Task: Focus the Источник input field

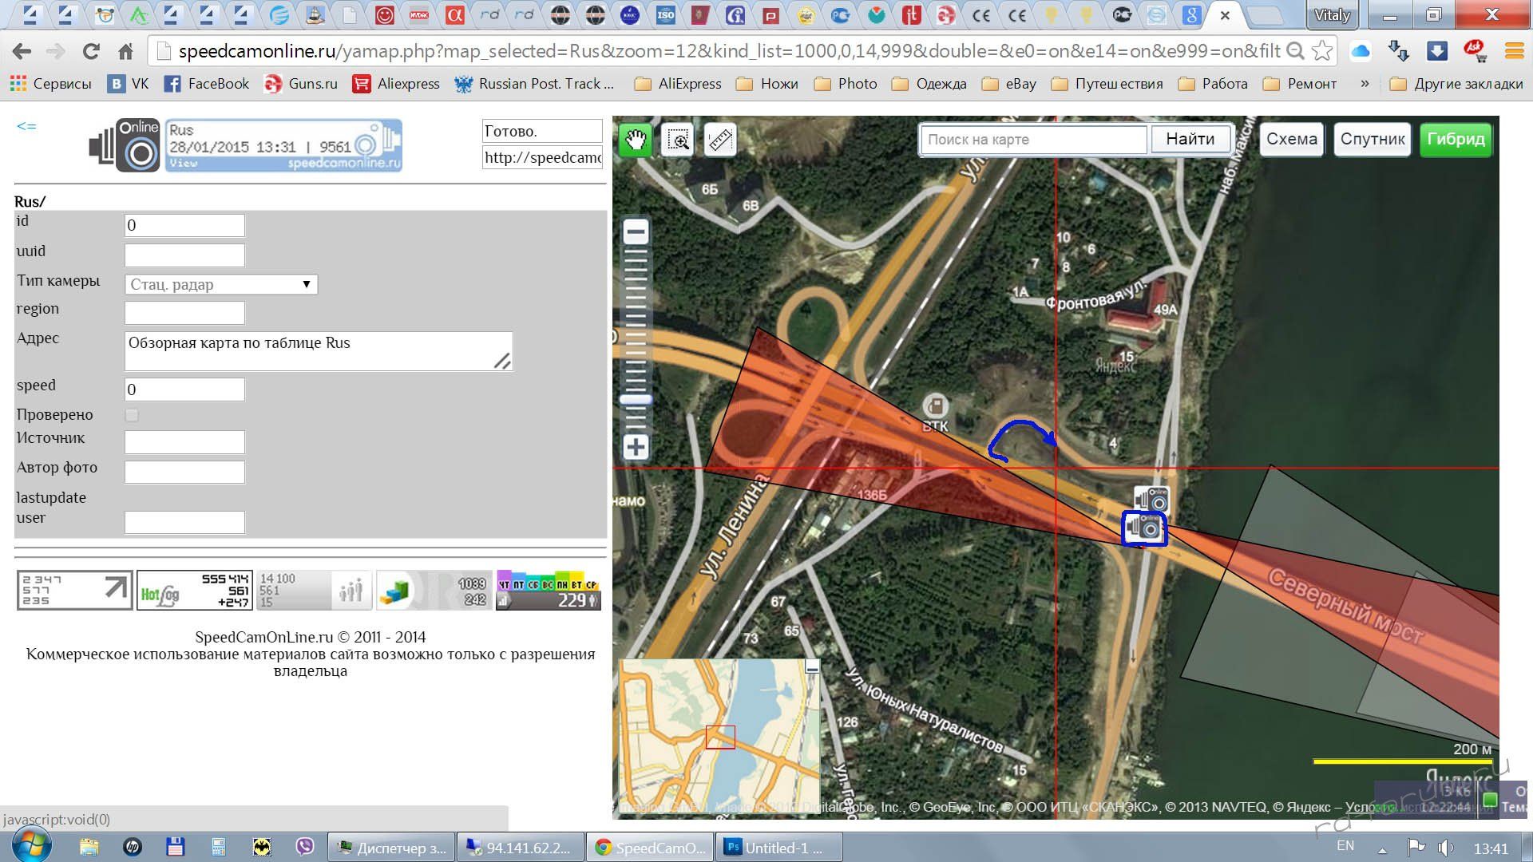Action: 184,442
